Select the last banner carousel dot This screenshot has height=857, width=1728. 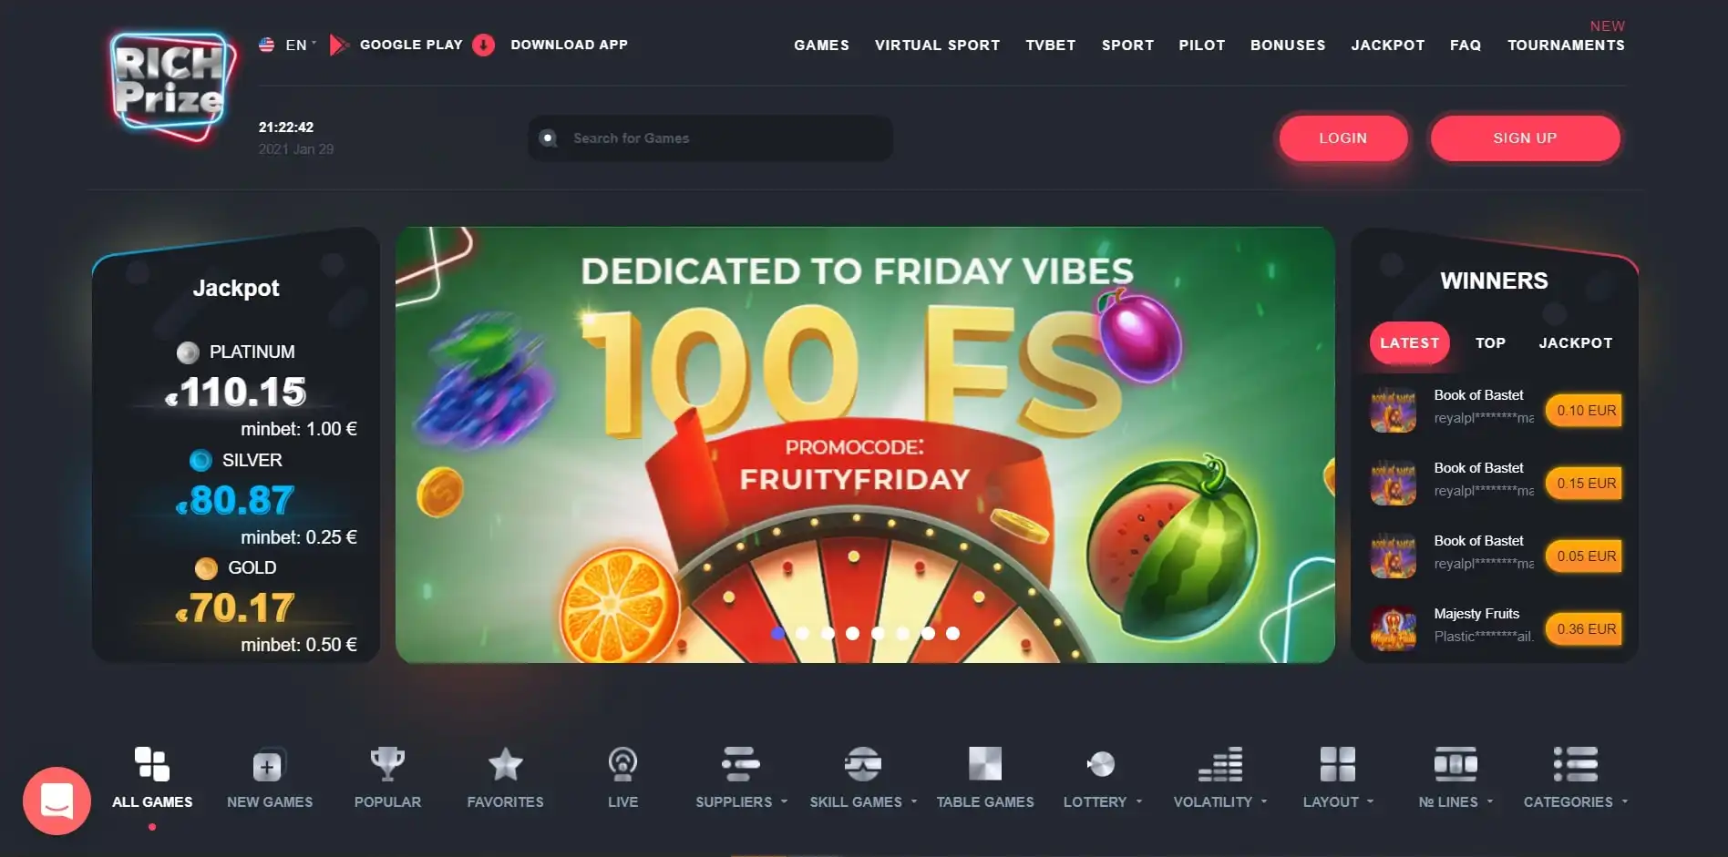tap(952, 633)
